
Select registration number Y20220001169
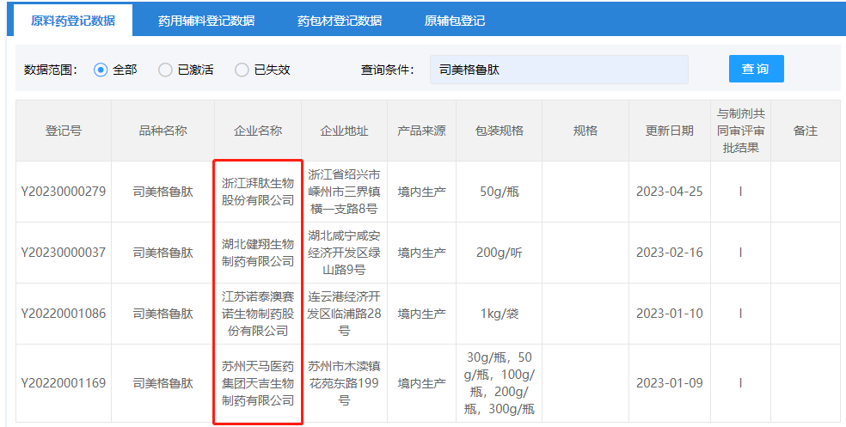click(63, 383)
